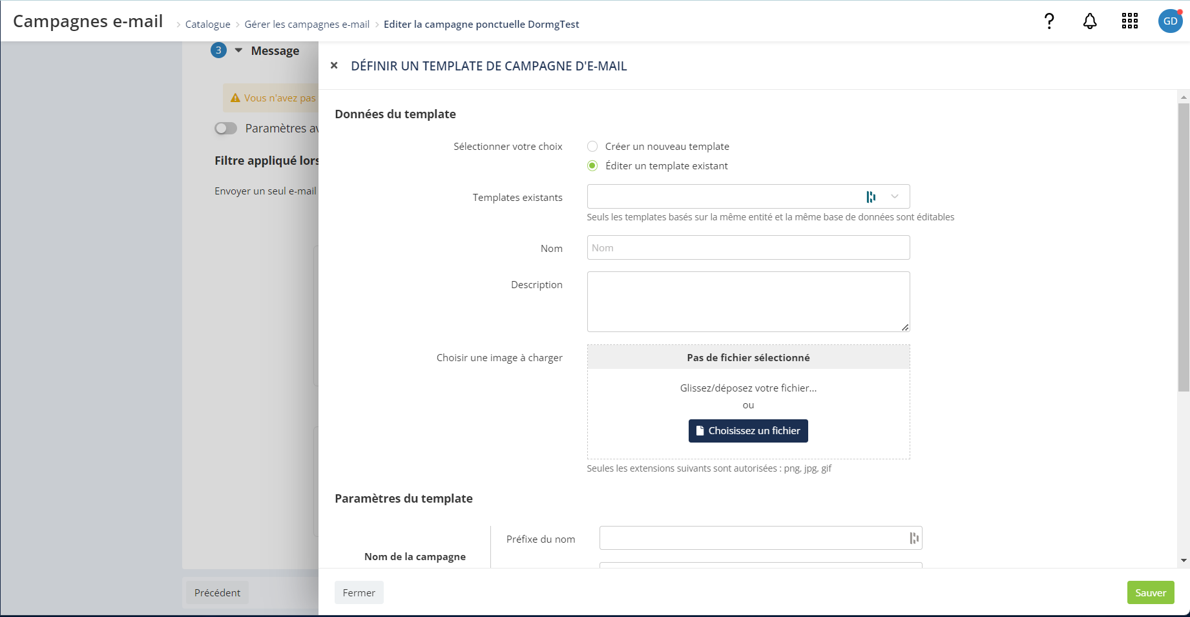Click the Choisissez un fichier button

point(748,431)
